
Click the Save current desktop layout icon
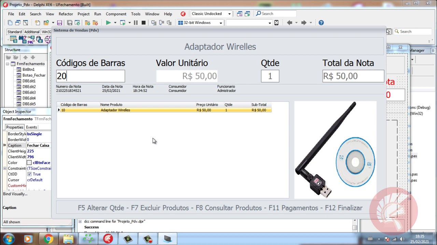[x=239, y=14]
